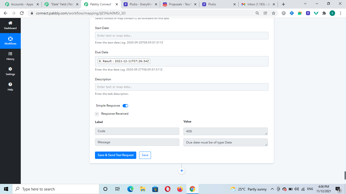The width and height of the screenshot is (346, 194).
Task: Open the Settings gear in the sidebar
Action: (x=10, y=69)
